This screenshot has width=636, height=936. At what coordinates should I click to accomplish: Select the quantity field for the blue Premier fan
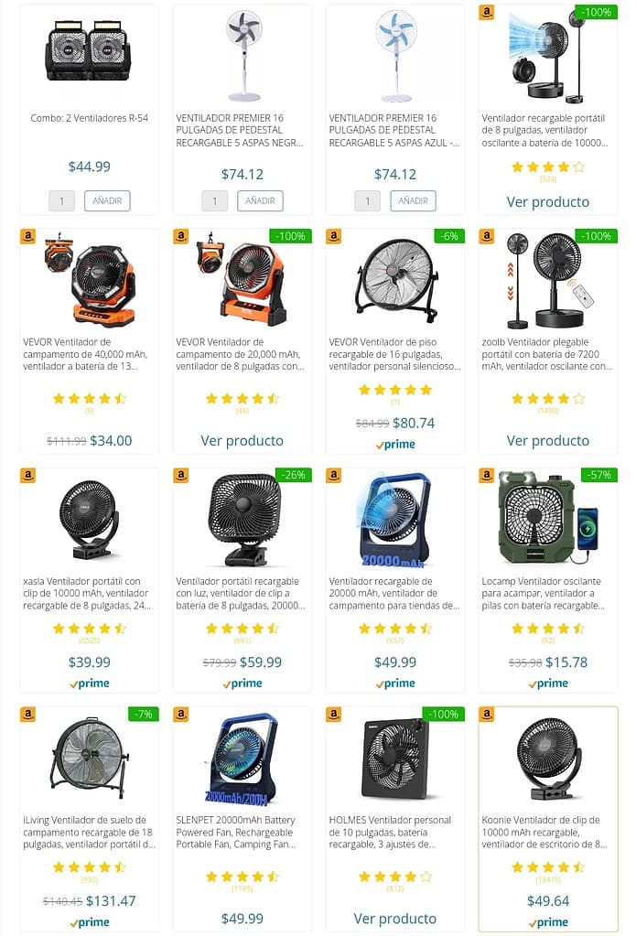pos(367,201)
